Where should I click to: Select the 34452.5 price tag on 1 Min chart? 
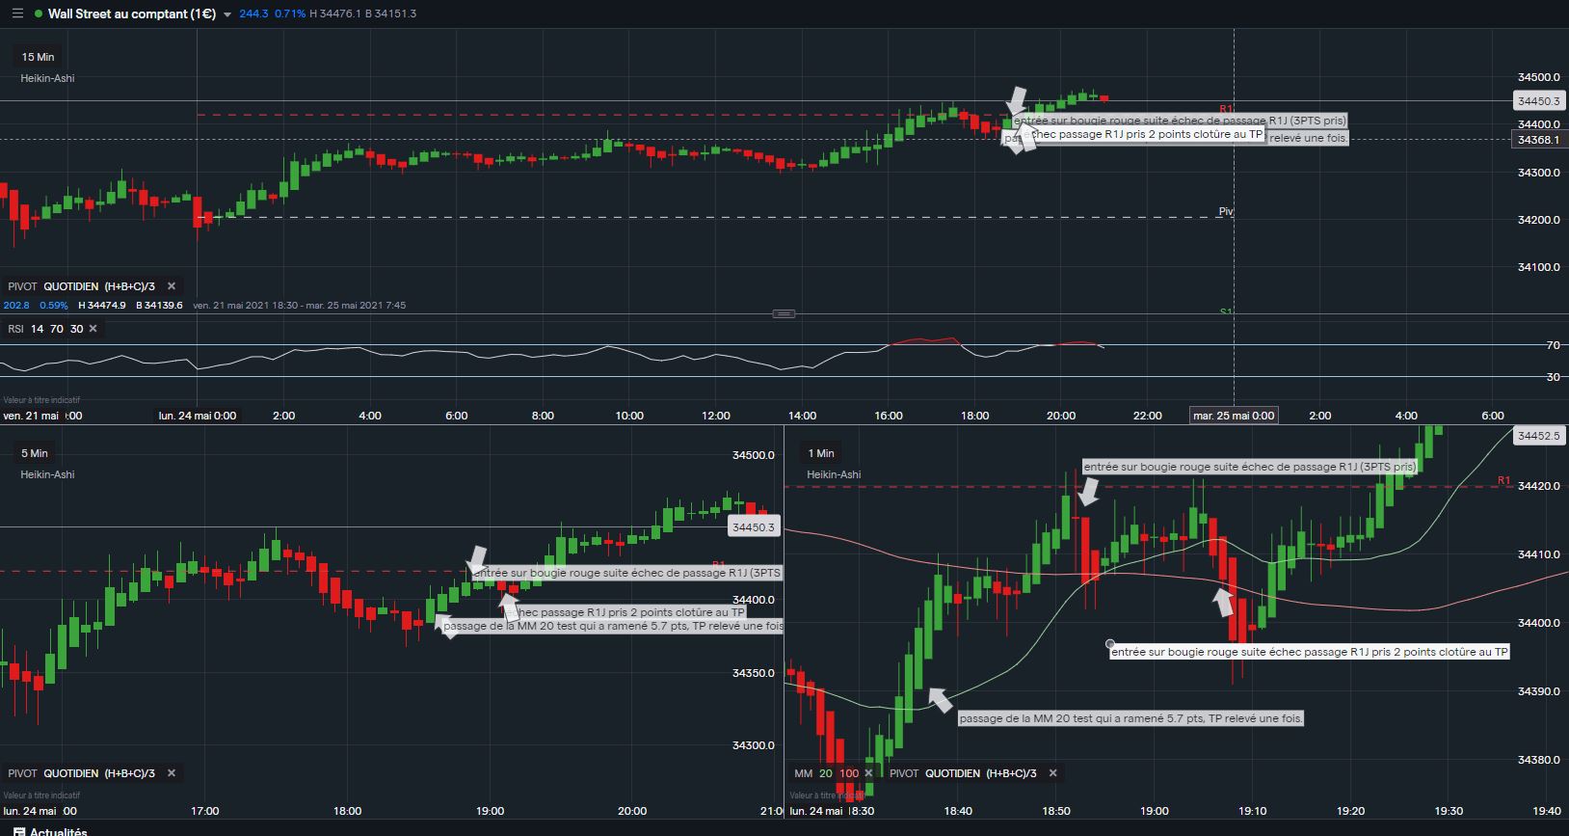[1538, 436]
